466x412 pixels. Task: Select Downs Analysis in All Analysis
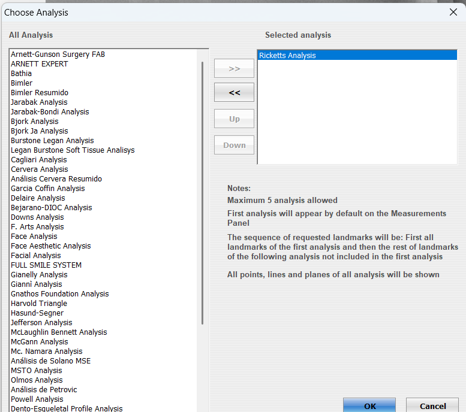[37, 217]
